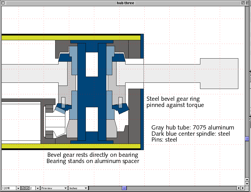Image resolution: width=251 pixels, height=192 pixels.
Task: Click the horizontal scrollbar thumb
Action: point(124,188)
